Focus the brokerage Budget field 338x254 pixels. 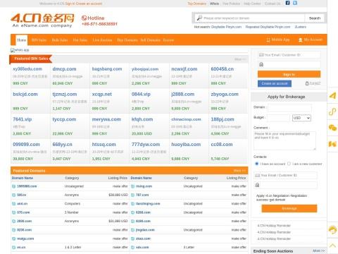tap(278, 118)
